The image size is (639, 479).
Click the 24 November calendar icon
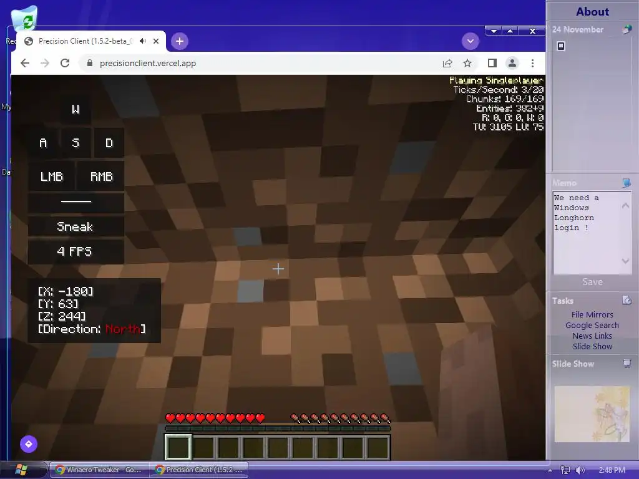627,29
